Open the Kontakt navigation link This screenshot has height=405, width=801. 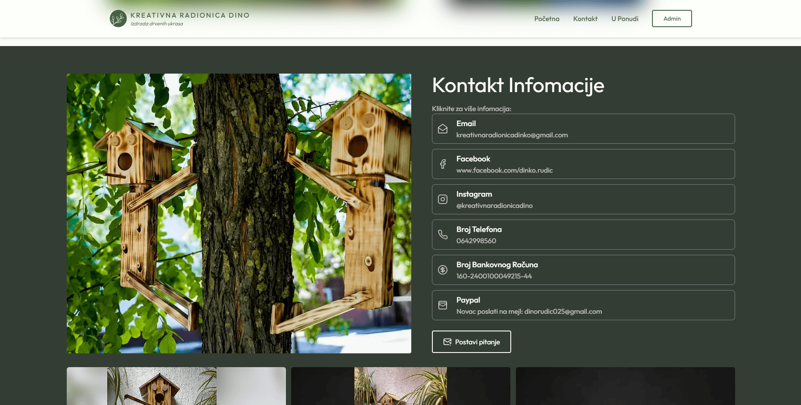[585, 19]
